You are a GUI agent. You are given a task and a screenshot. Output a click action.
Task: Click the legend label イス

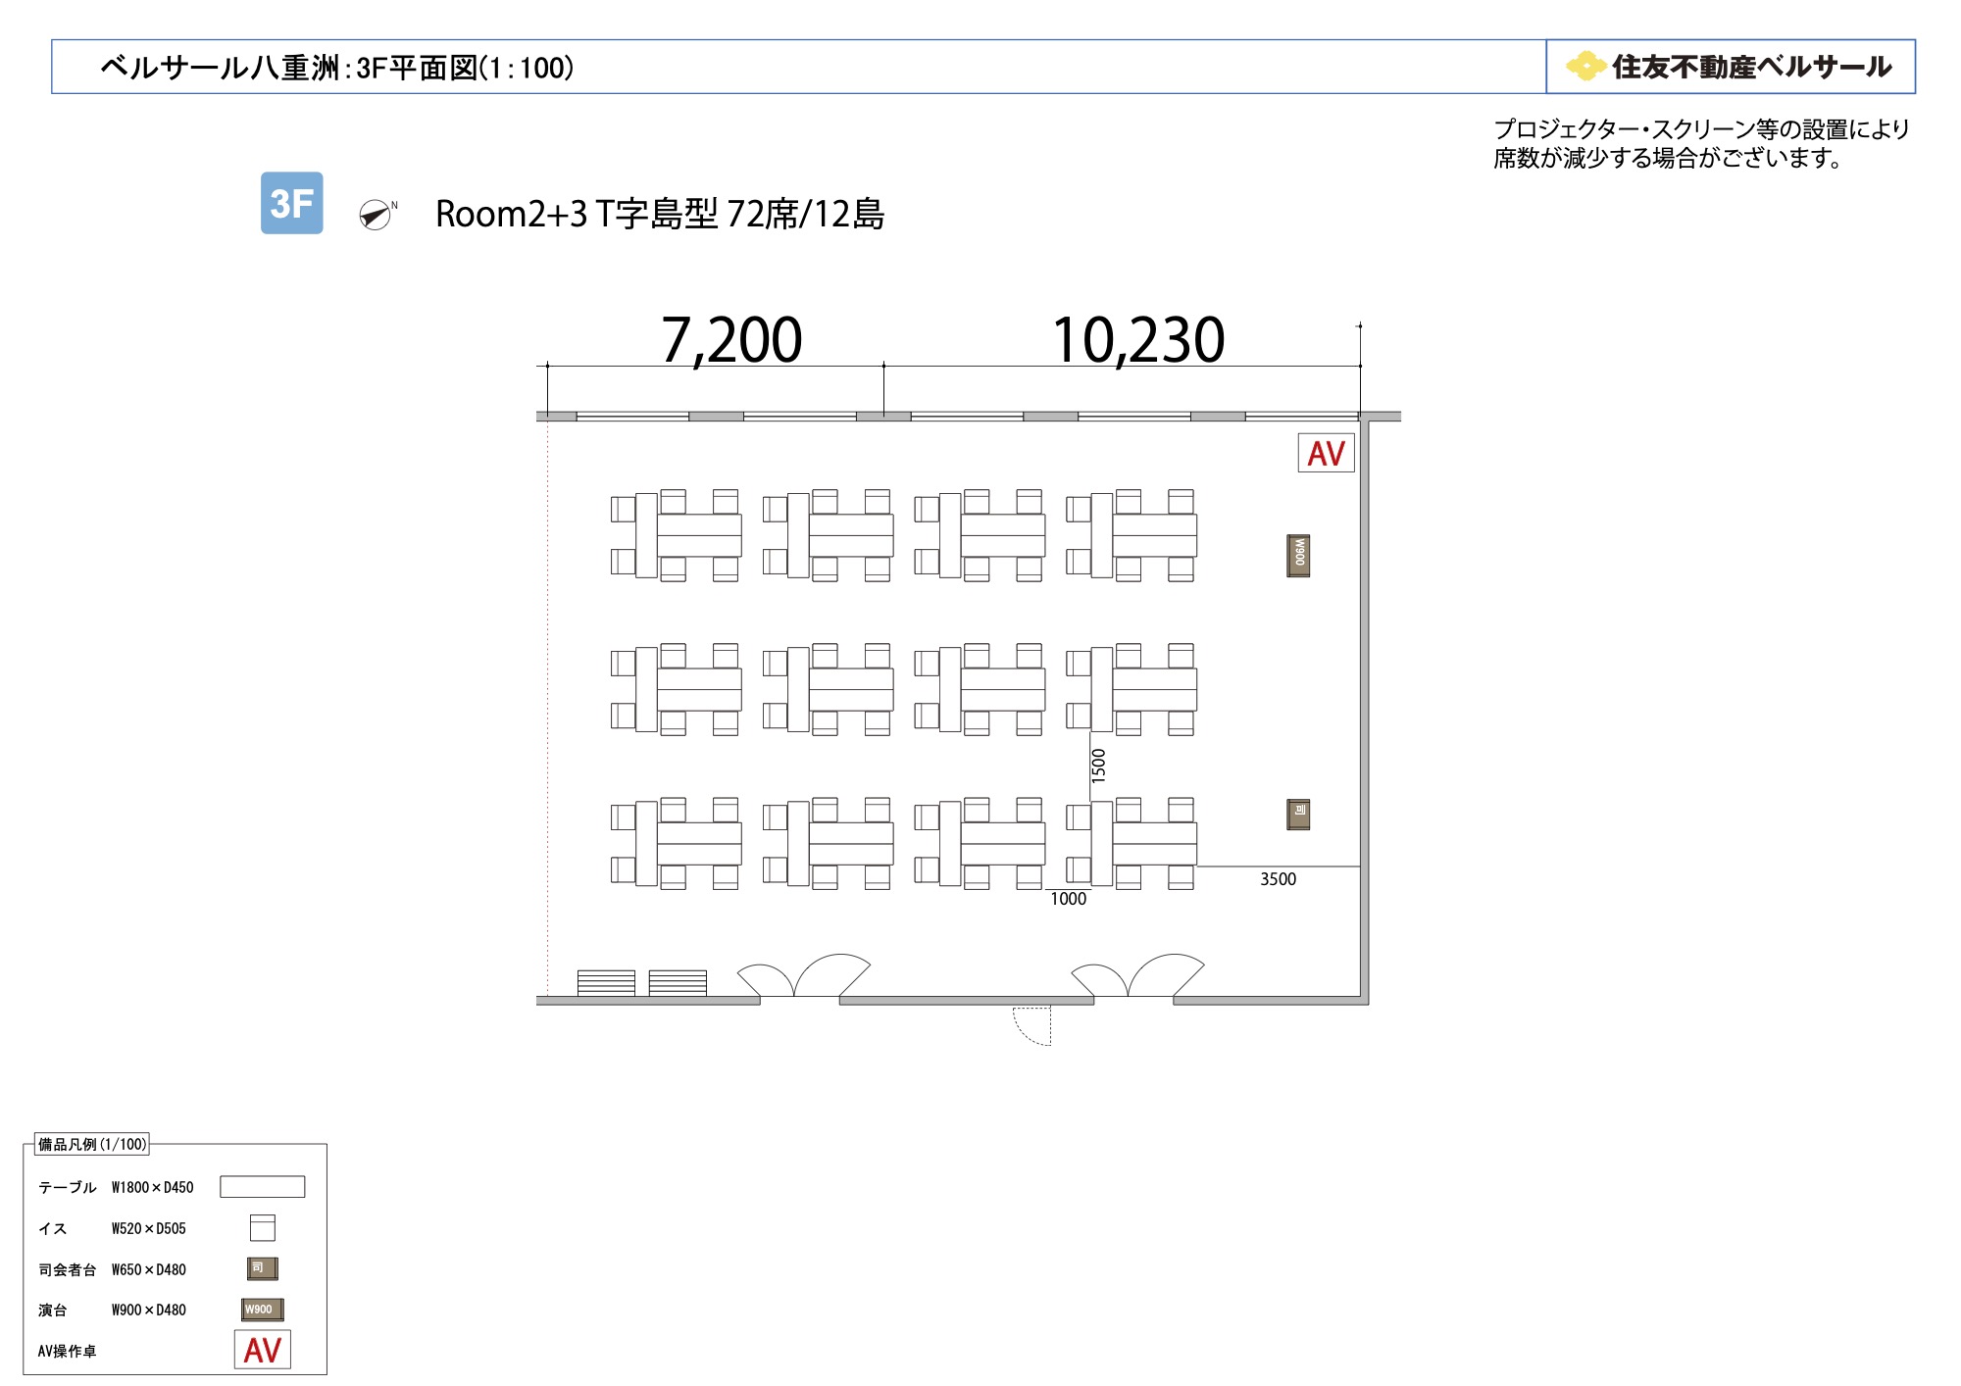pyautogui.click(x=53, y=1228)
